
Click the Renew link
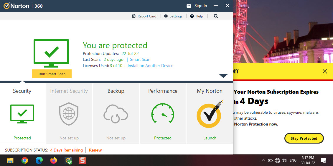coord(95,150)
